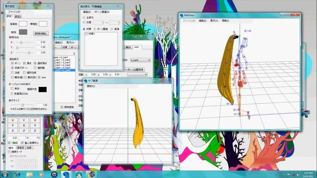Toggle the ボーン (bone) display checkbox

point(12,63)
